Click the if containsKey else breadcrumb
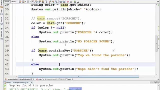The width and height of the screenshot is (160, 90). (x=58, y=79)
